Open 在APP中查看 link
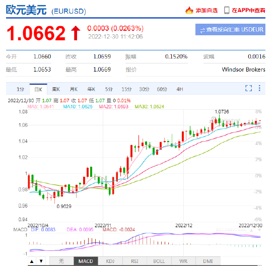This screenshot has height=266, width=277. [x=248, y=11]
